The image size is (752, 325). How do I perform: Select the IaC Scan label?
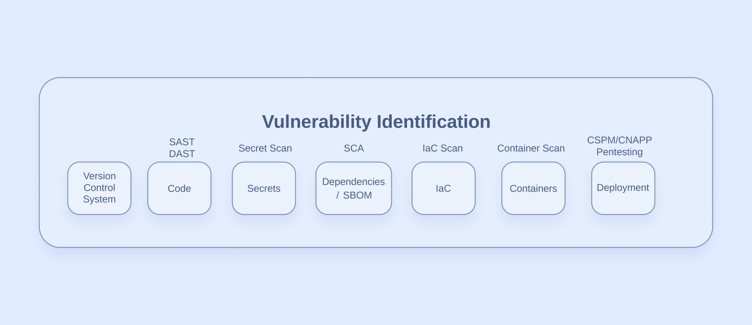[x=443, y=148]
